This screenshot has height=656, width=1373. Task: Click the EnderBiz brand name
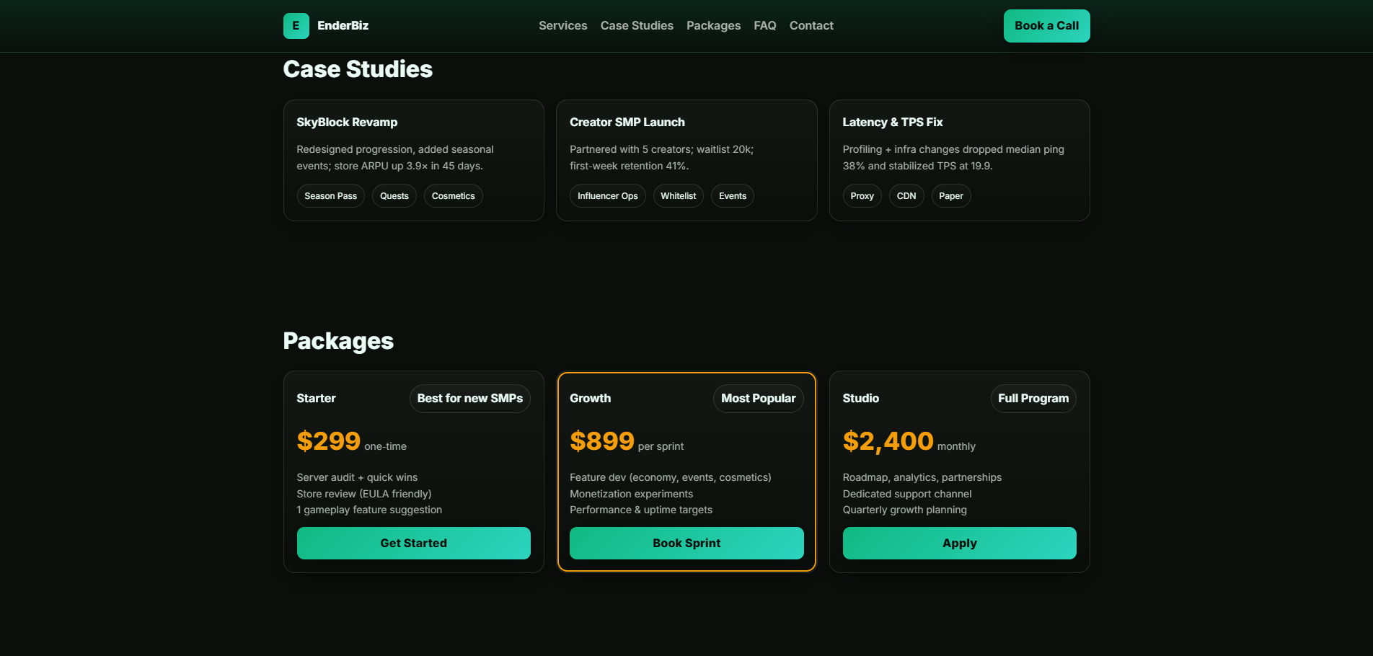[343, 26]
